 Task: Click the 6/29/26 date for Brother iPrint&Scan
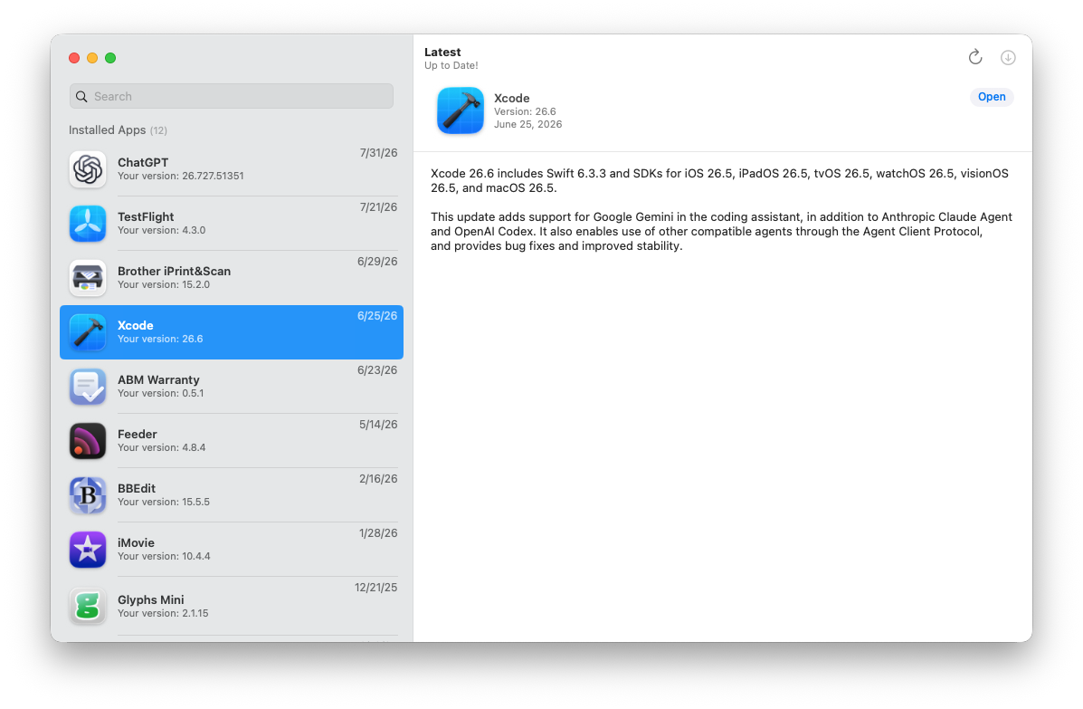(x=377, y=261)
